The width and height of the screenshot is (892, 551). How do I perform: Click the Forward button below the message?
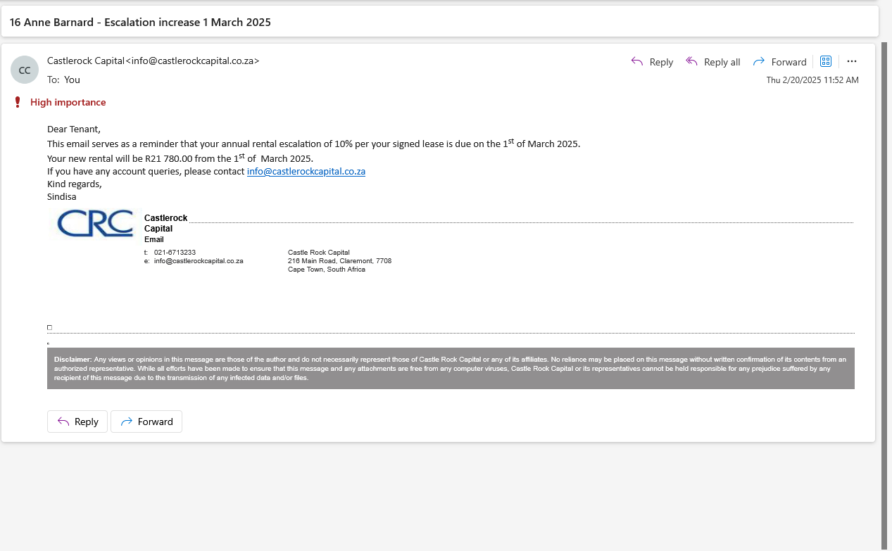pos(146,422)
